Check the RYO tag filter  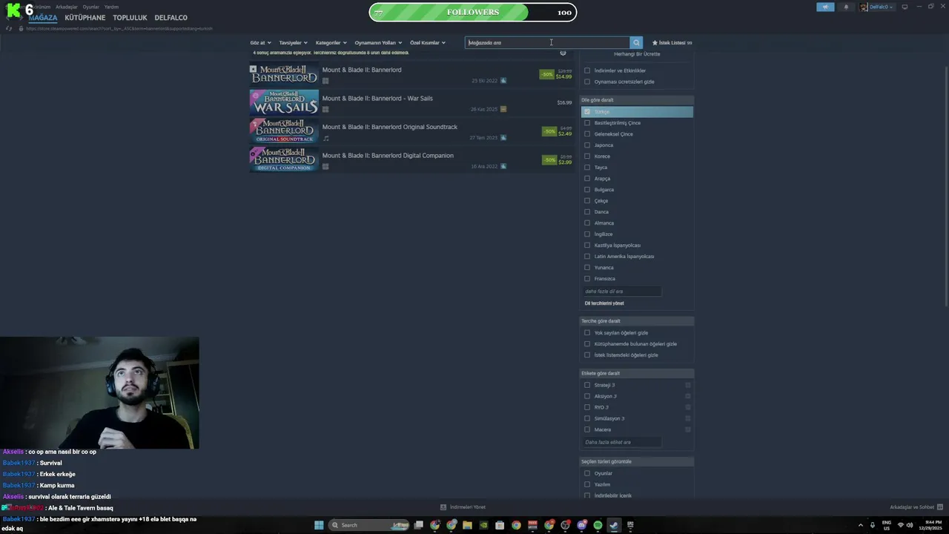click(x=587, y=407)
